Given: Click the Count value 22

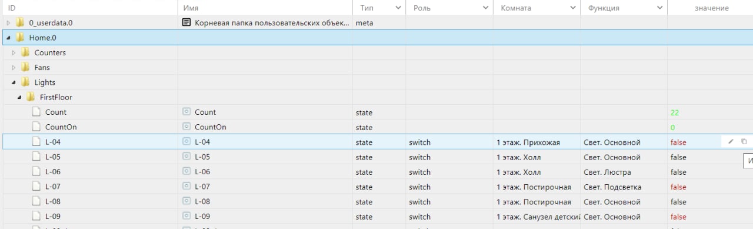Looking at the screenshot, I should pos(674,112).
